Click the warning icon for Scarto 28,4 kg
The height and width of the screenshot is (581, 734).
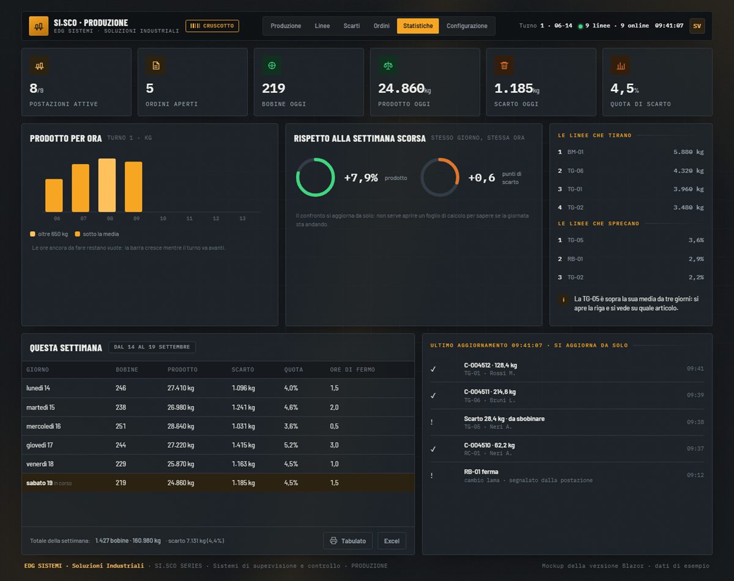coord(432,422)
